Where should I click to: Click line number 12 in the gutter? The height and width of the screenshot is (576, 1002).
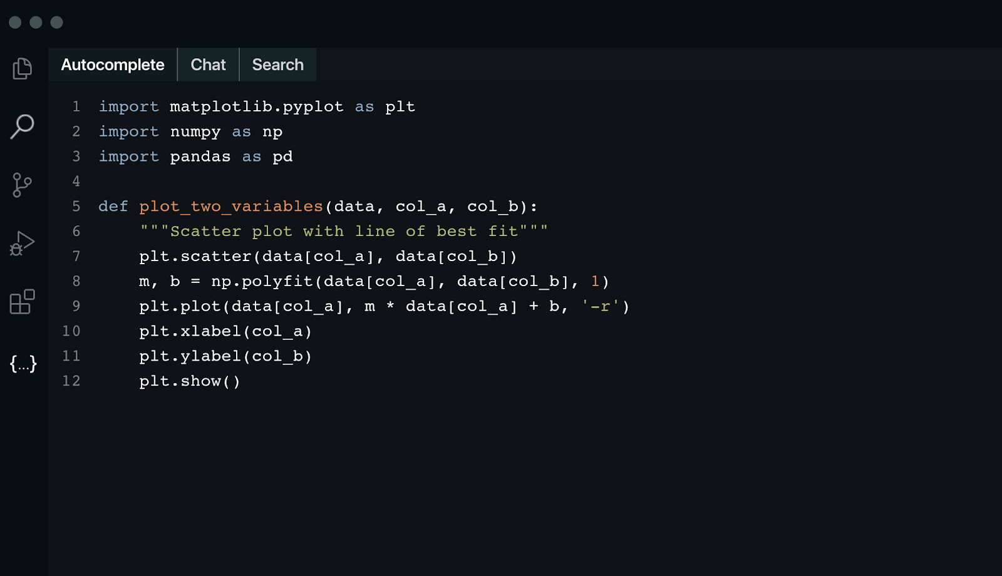click(x=71, y=381)
